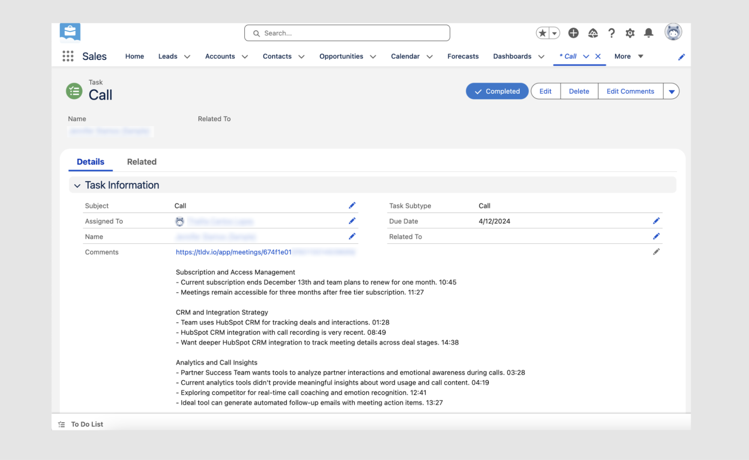Open the tldv meeting link

pyautogui.click(x=233, y=252)
